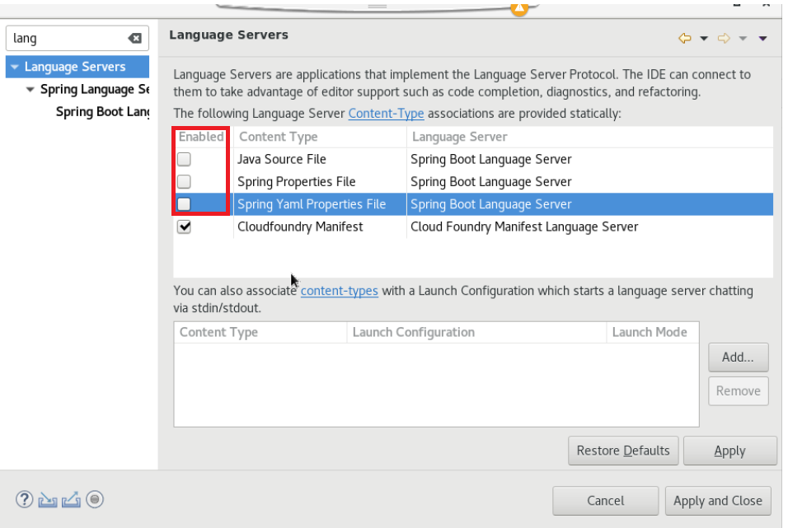Open preferences help question mark icon

coord(24,499)
